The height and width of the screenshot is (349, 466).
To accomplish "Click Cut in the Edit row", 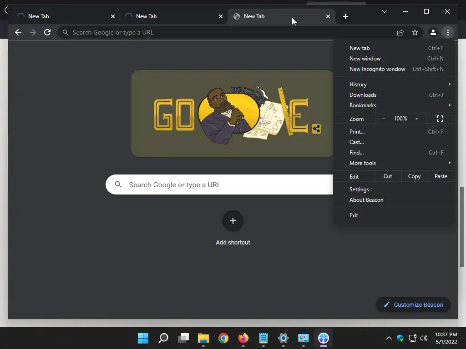I will pyautogui.click(x=388, y=176).
